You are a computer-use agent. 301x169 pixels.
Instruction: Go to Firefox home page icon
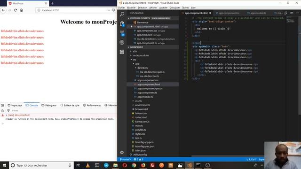point(22,10)
